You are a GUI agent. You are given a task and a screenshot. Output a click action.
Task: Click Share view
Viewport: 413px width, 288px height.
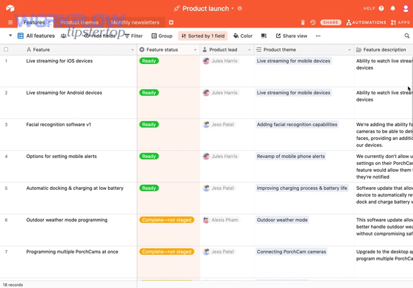click(291, 36)
